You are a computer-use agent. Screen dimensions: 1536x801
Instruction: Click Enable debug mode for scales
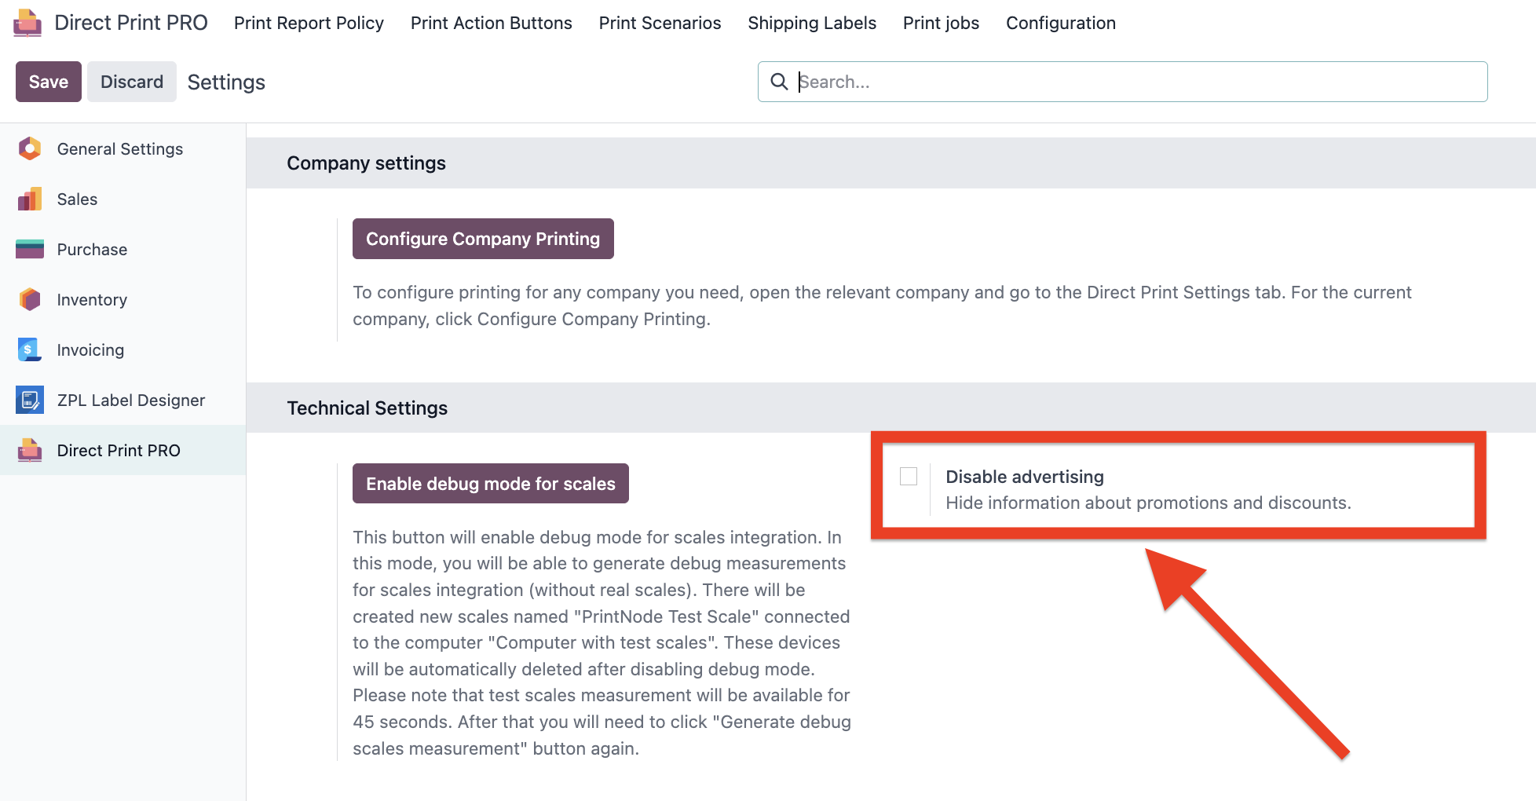click(x=491, y=484)
